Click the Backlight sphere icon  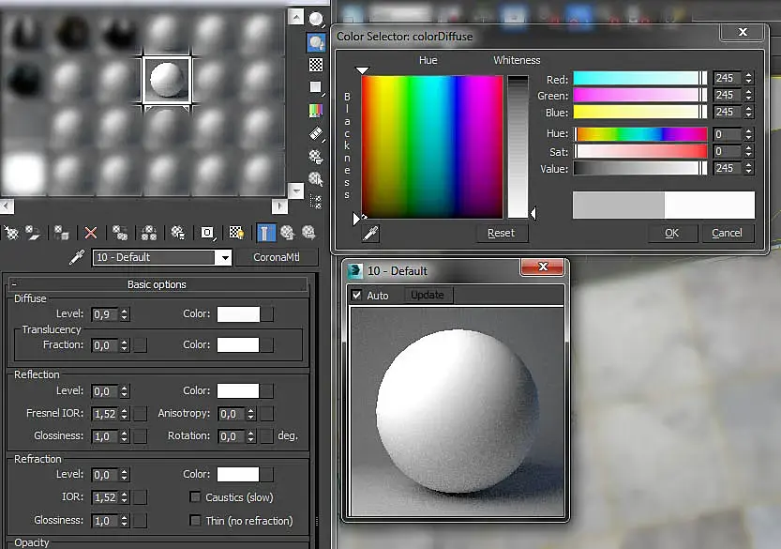pyautogui.click(x=316, y=42)
